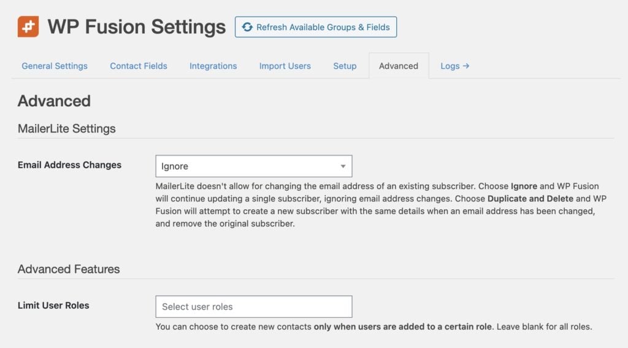Click the Advanced Features section heading
This screenshot has height=348, width=628.
pyautogui.click(x=69, y=269)
